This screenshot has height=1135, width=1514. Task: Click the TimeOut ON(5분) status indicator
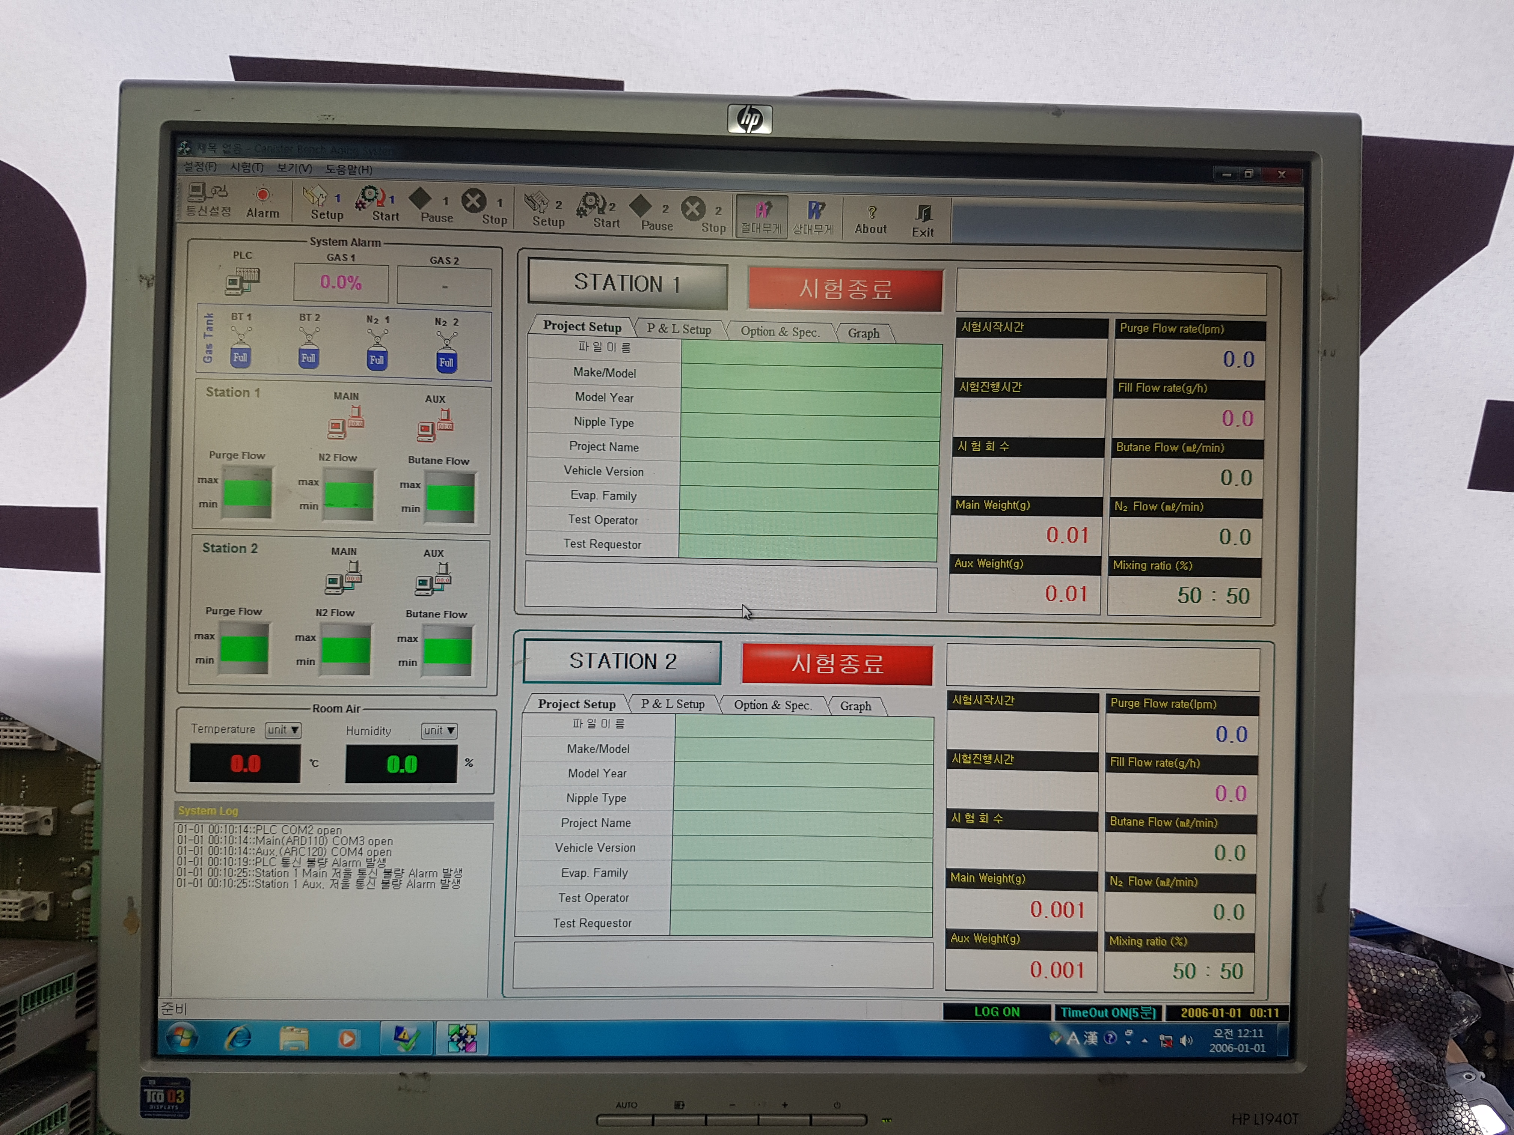pyautogui.click(x=1107, y=1012)
